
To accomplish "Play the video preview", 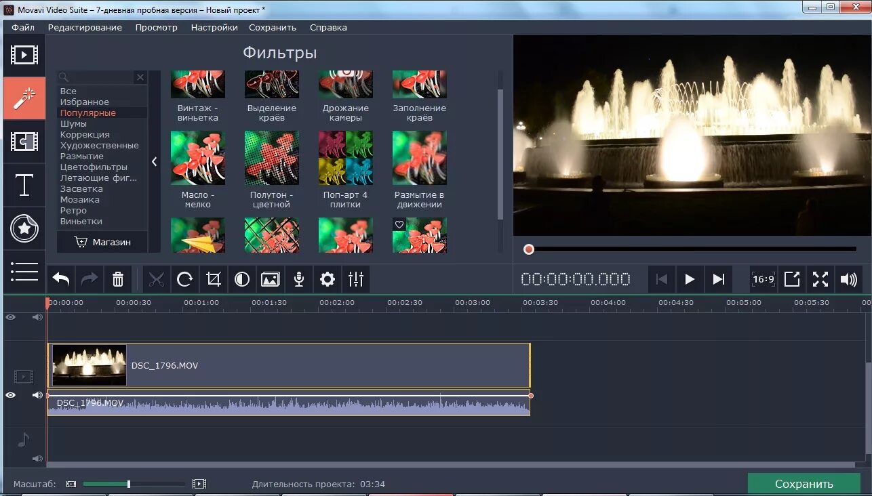I will (x=690, y=279).
